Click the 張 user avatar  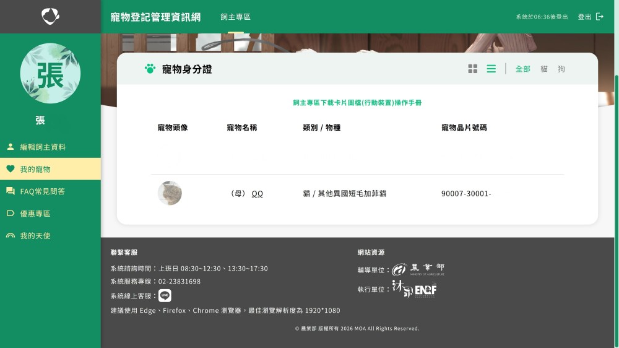pos(51,74)
